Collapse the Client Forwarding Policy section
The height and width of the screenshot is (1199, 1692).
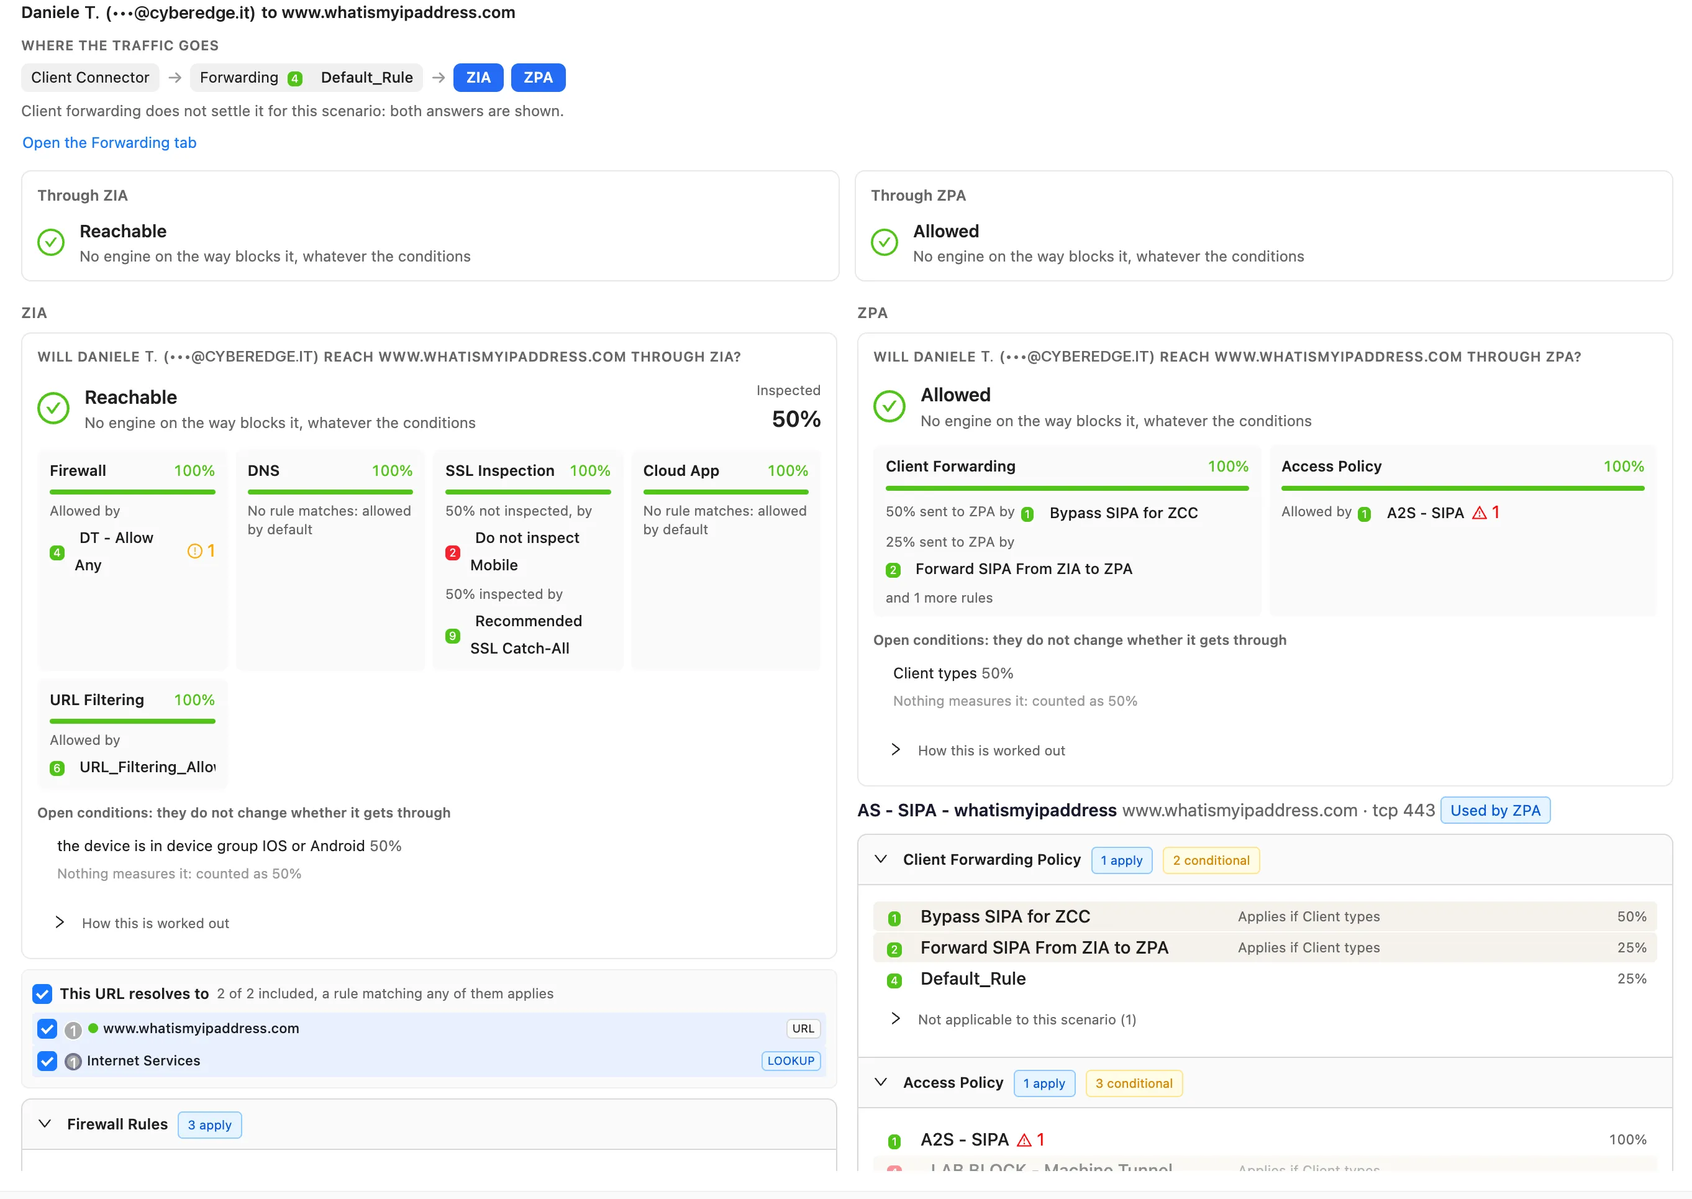click(881, 859)
